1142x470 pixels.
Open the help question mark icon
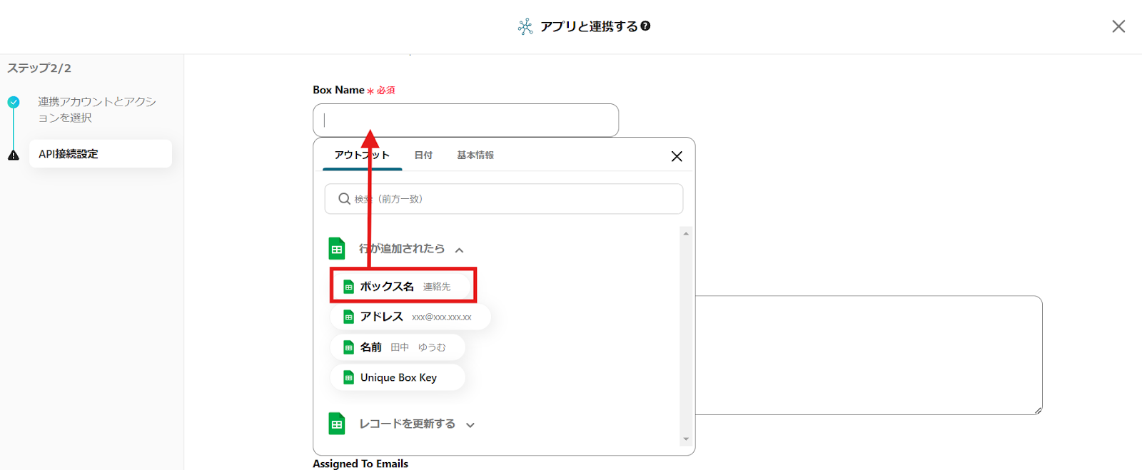point(645,26)
